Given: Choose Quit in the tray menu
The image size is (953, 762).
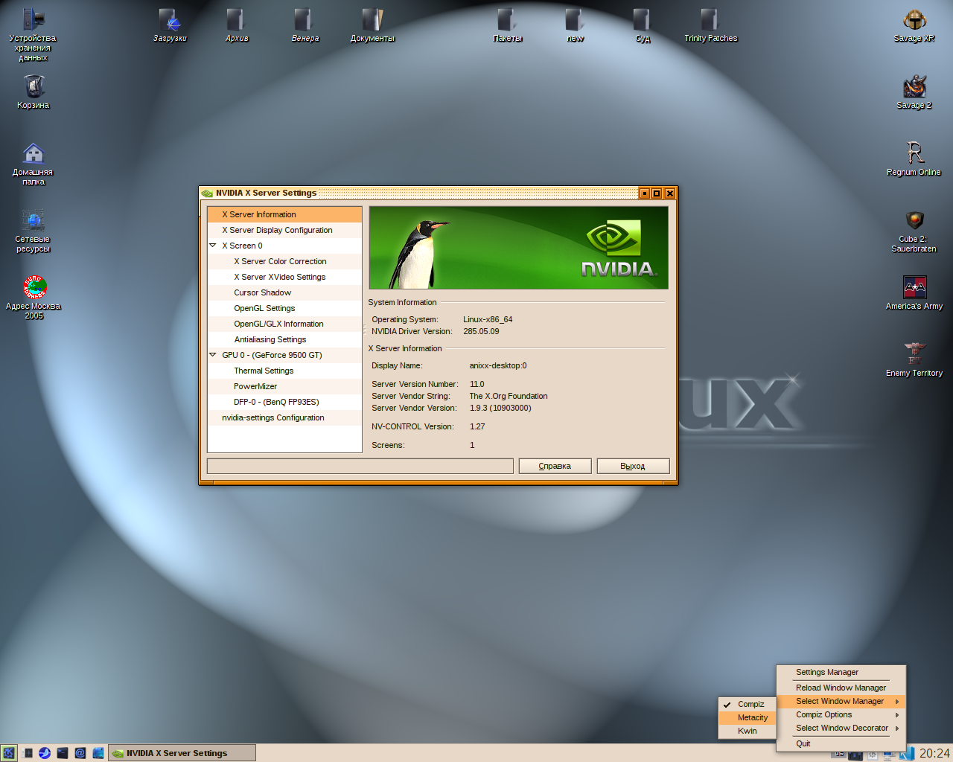Looking at the screenshot, I should 841,743.
